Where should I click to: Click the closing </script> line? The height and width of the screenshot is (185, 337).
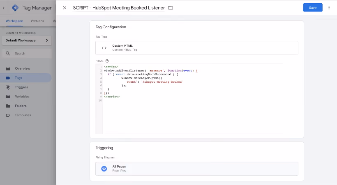point(111,97)
